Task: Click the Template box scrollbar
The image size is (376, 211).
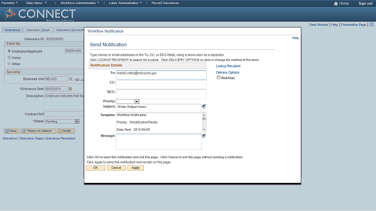Action: 204,122
